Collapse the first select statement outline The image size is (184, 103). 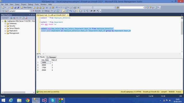coord(40,18)
